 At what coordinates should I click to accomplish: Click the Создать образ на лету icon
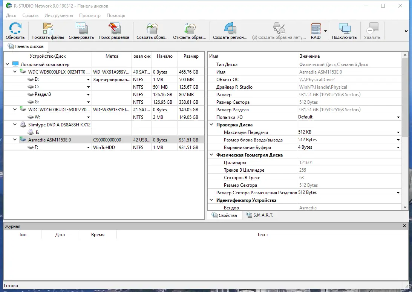click(x=279, y=28)
